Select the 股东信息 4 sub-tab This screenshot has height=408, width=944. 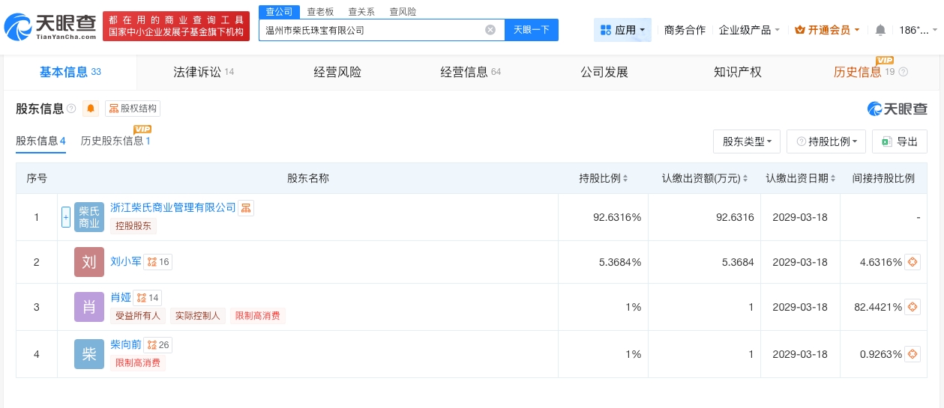point(40,141)
